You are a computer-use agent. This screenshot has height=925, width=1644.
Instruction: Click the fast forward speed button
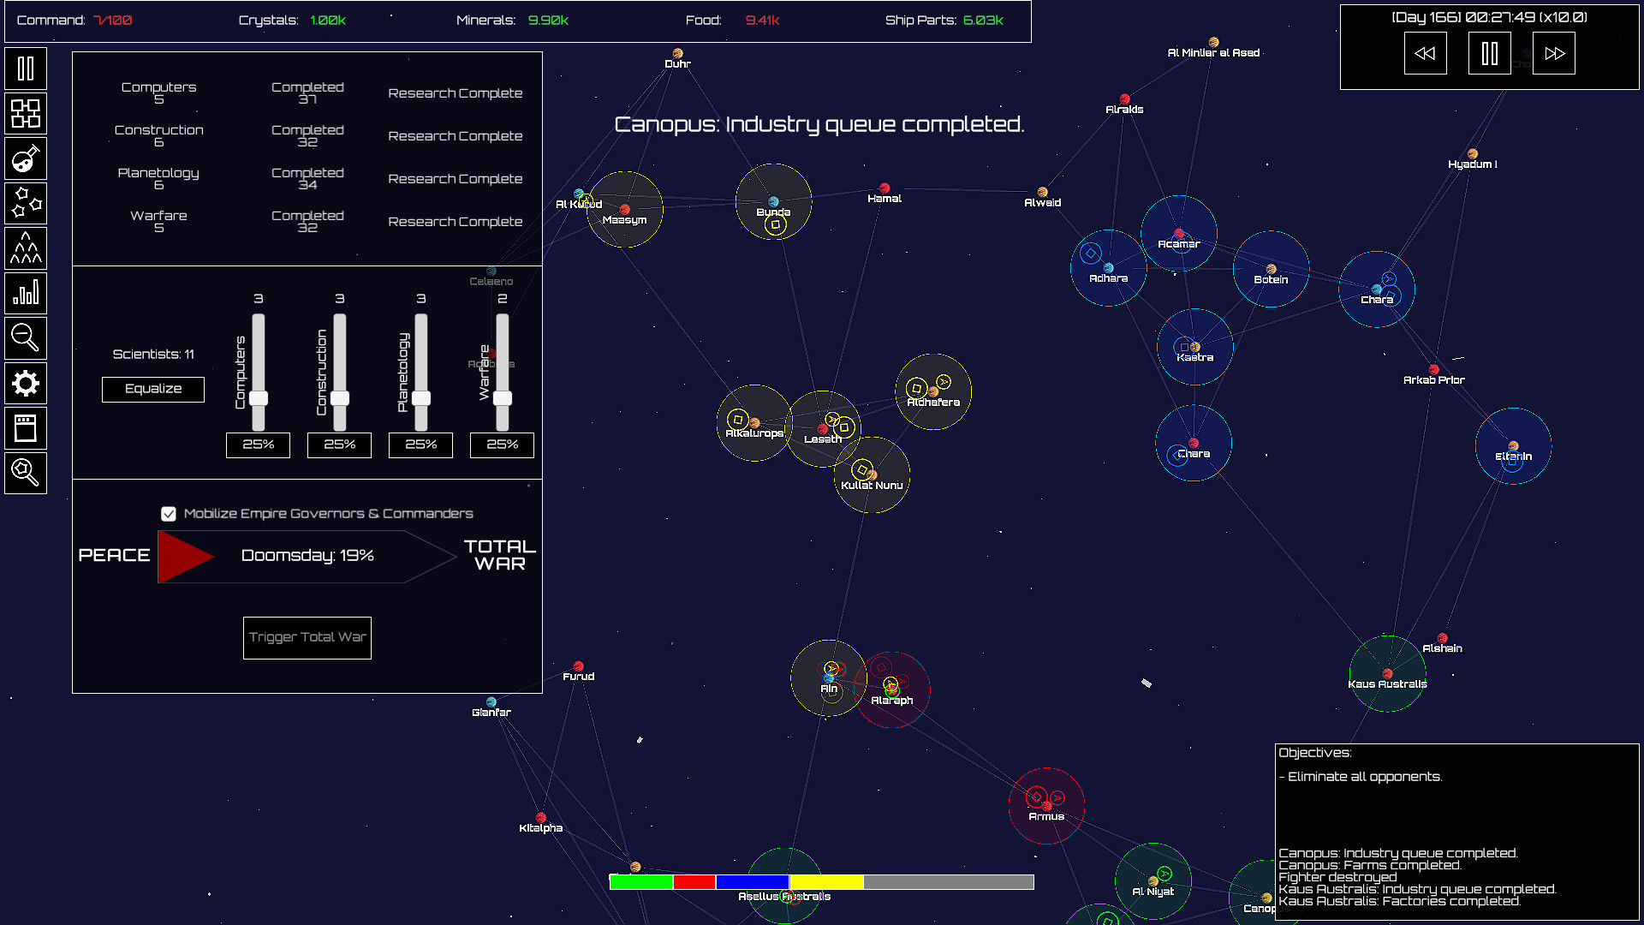1554,54
